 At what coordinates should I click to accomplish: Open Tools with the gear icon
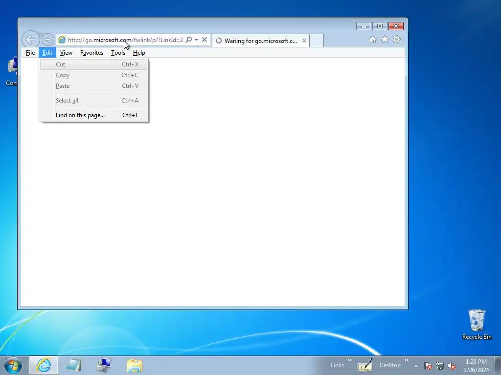click(397, 39)
